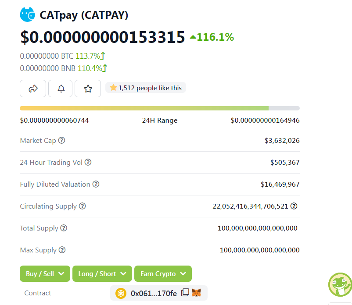352x305 pixels.
Task: Click the CATpay (CATPAY) title
Action: tap(84, 15)
